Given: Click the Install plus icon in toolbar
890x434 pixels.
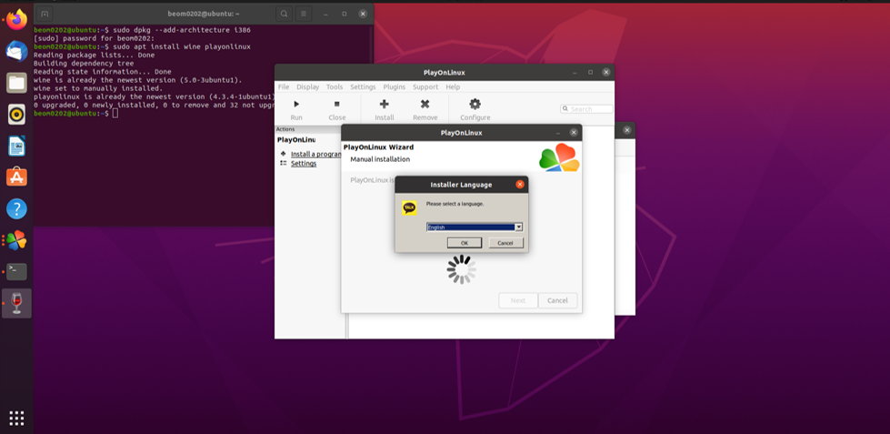Looking at the screenshot, I should point(384,105).
